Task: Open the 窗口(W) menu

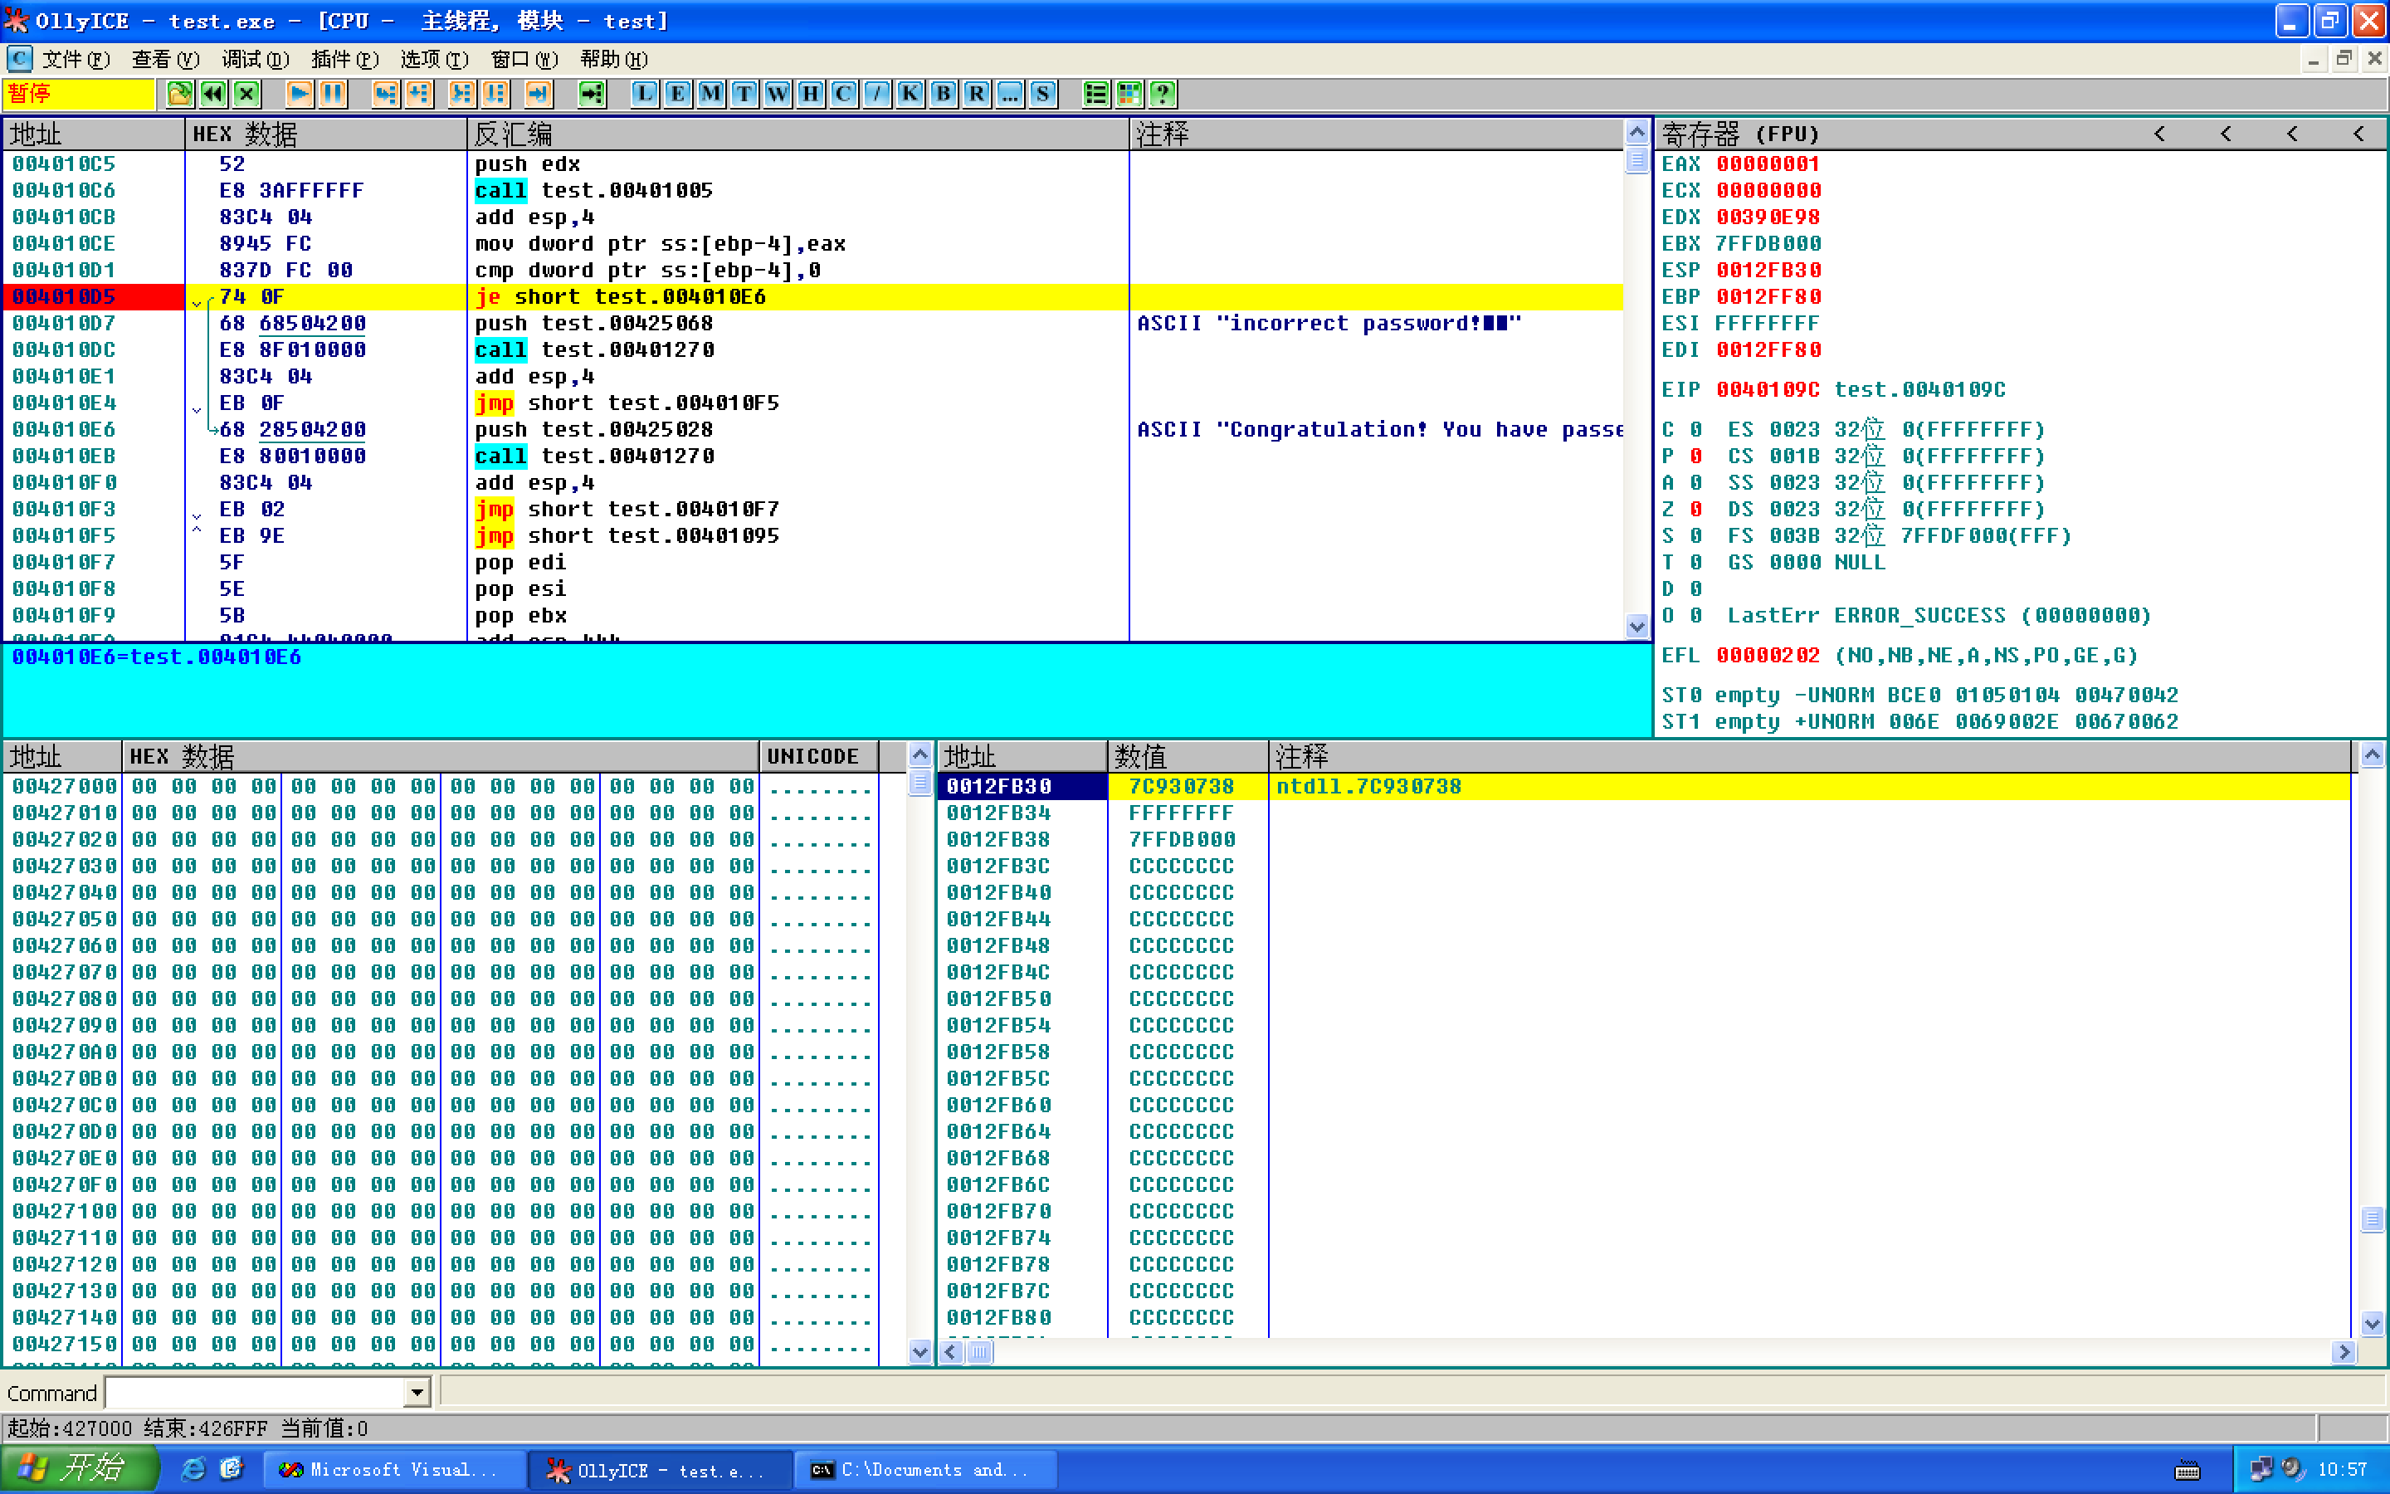Action: pos(524,59)
